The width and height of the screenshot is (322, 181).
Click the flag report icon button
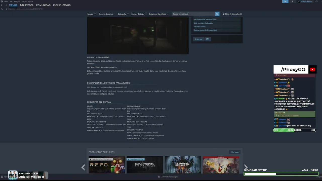pyautogui.click(x=208, y=39)
